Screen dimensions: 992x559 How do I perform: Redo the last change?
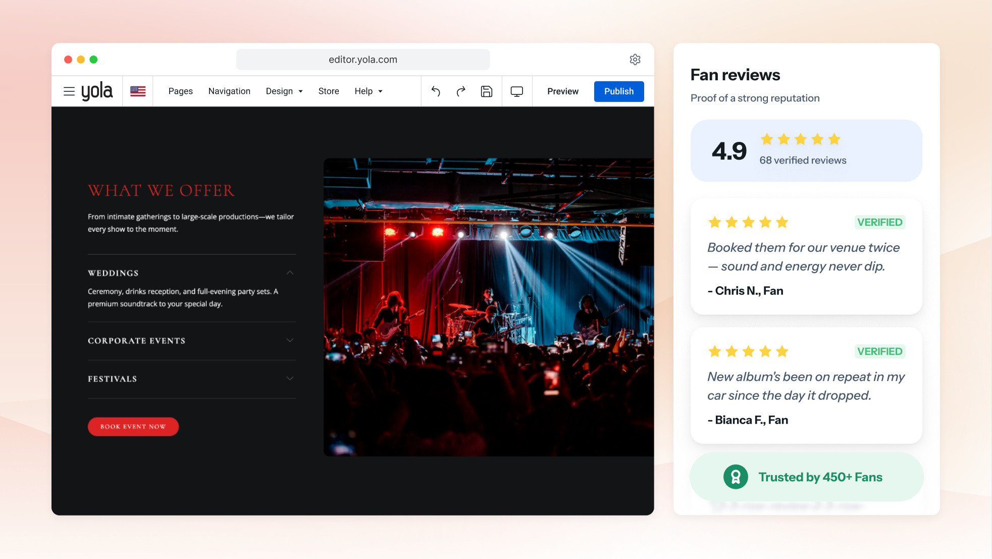point(461,91)
